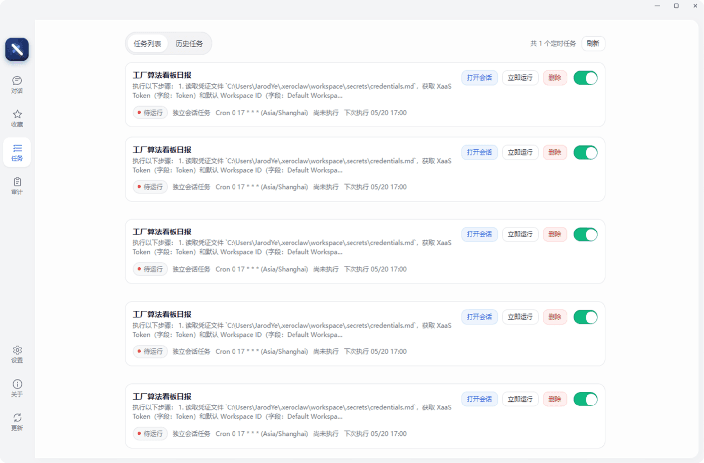Click the second card's Cron 0 17 * * * text

coord(237,187)
